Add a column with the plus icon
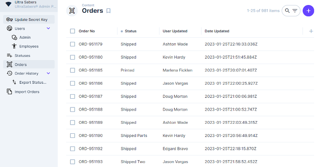The height and width of the screenshot is (167, 315). pyautogui.click(x=311, y=31)
